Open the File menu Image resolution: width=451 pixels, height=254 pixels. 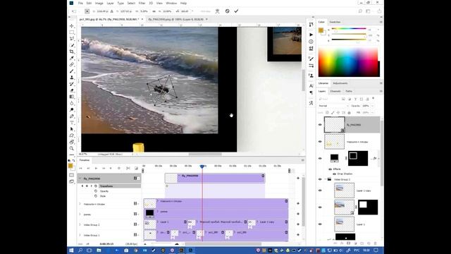pyautogui.click(x=80, y=3)
